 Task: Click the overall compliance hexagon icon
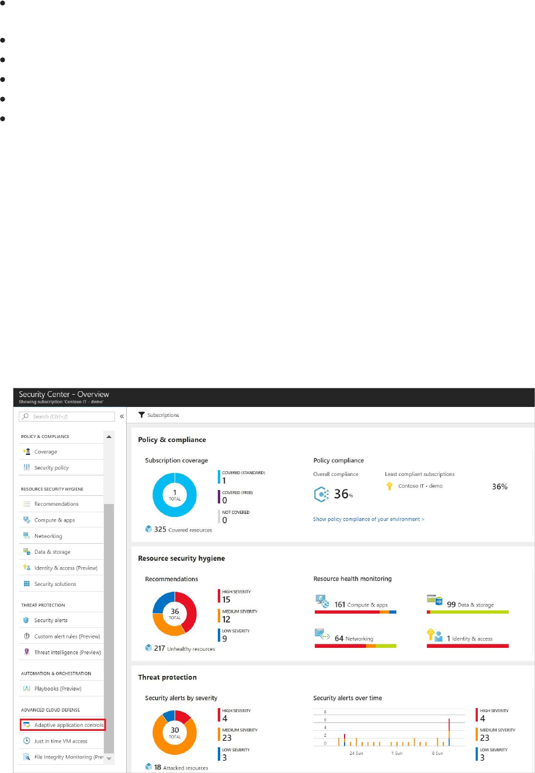coord(322,495)
